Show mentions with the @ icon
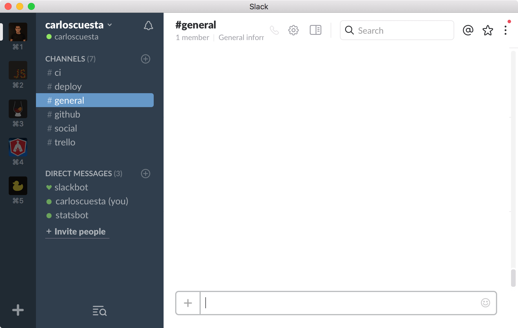This screenshot has width=518, height=328. coord(468,30)
